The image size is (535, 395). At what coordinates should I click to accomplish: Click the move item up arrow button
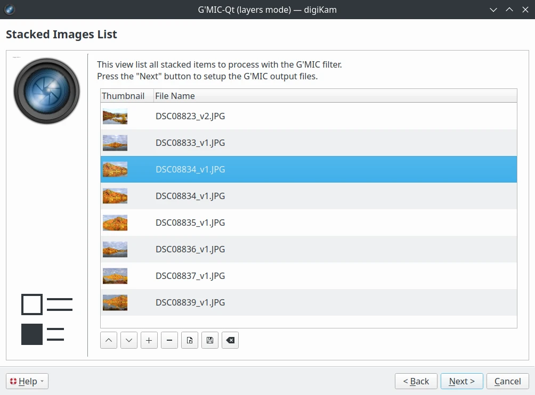pos(109,340)
